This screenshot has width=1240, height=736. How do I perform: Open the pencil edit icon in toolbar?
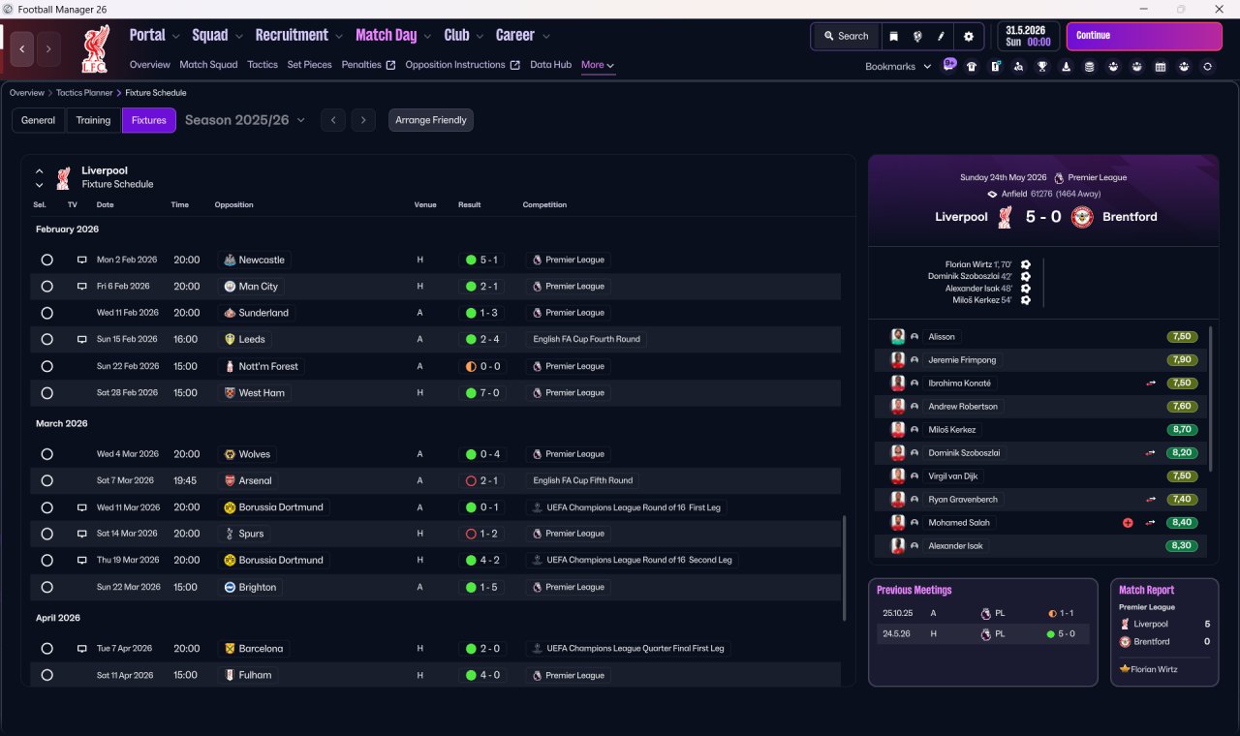pyautogui.click(x=941, y=36)
